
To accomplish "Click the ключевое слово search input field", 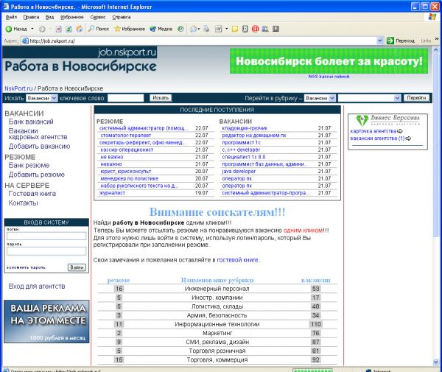I will [x=126, y=98].
